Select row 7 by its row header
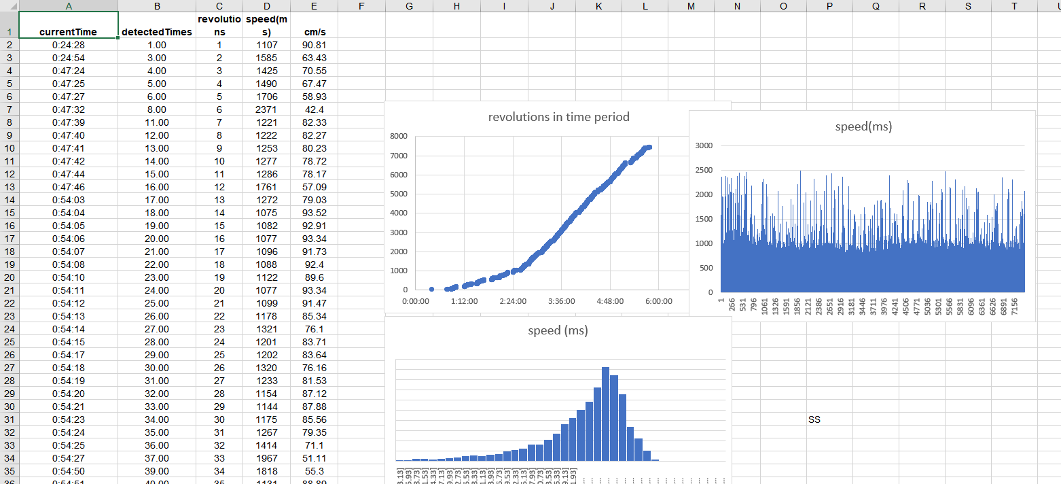 (9, 109)
